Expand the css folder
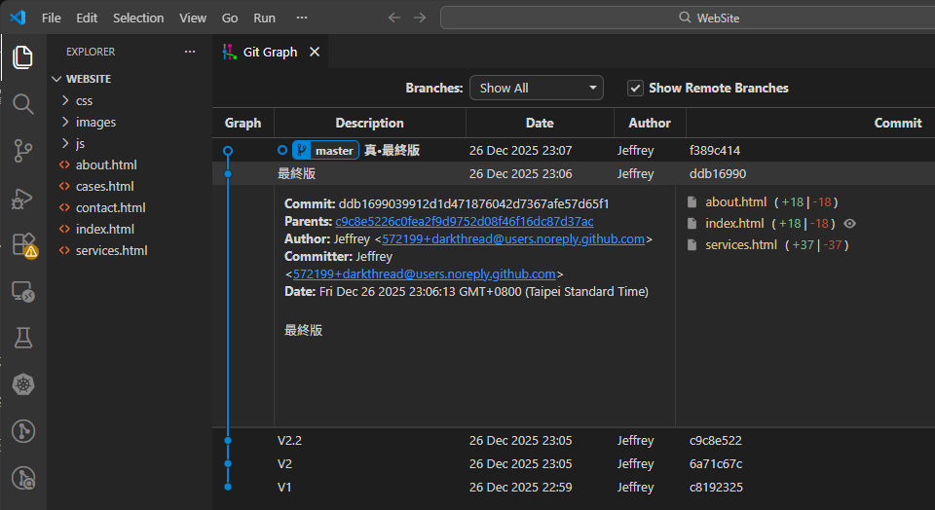 point(84,100)
